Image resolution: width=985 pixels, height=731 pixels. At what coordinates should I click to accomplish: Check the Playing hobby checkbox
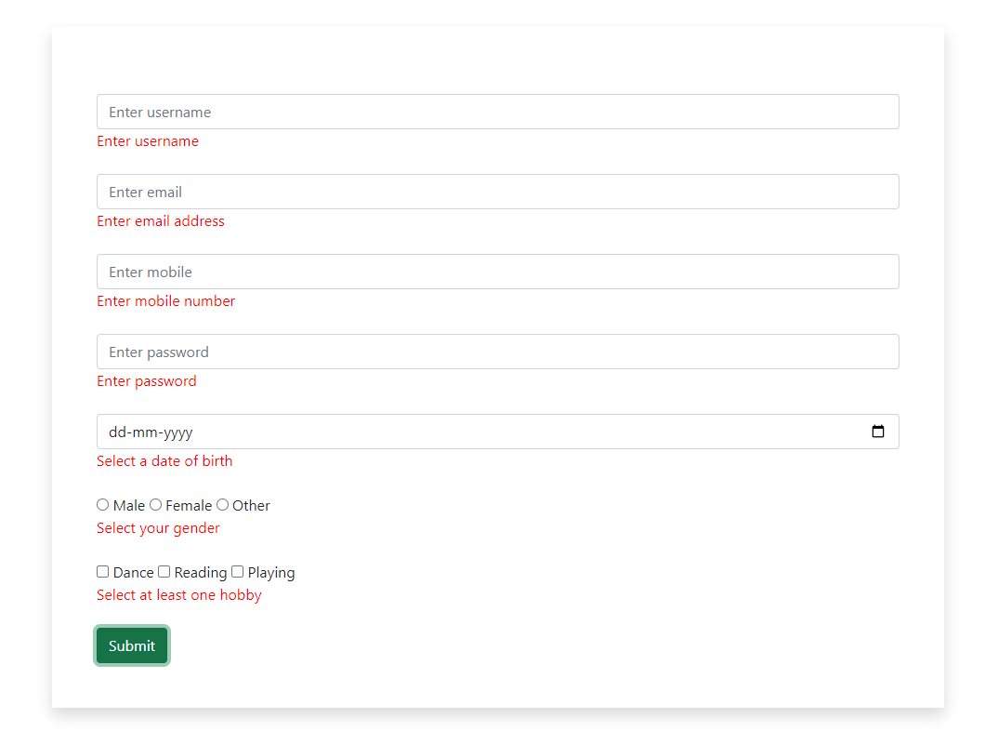pyautogui.click(x=237, y=571)
